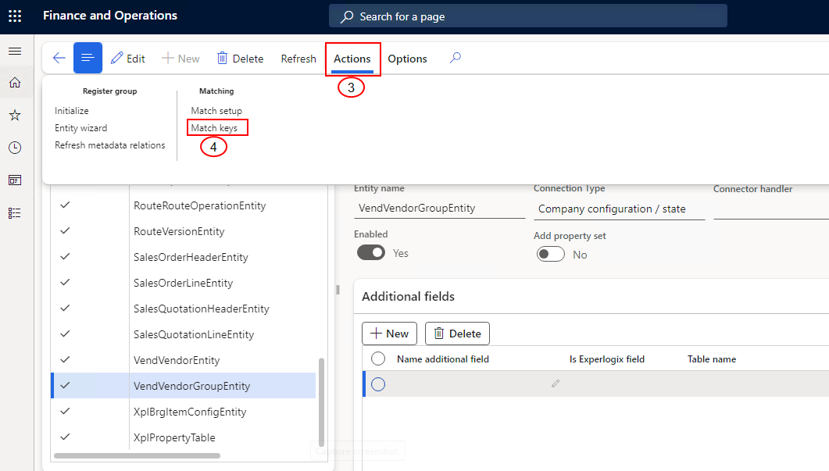Open Match setup under Matching
829x471 pixels.
coord(216,110)
